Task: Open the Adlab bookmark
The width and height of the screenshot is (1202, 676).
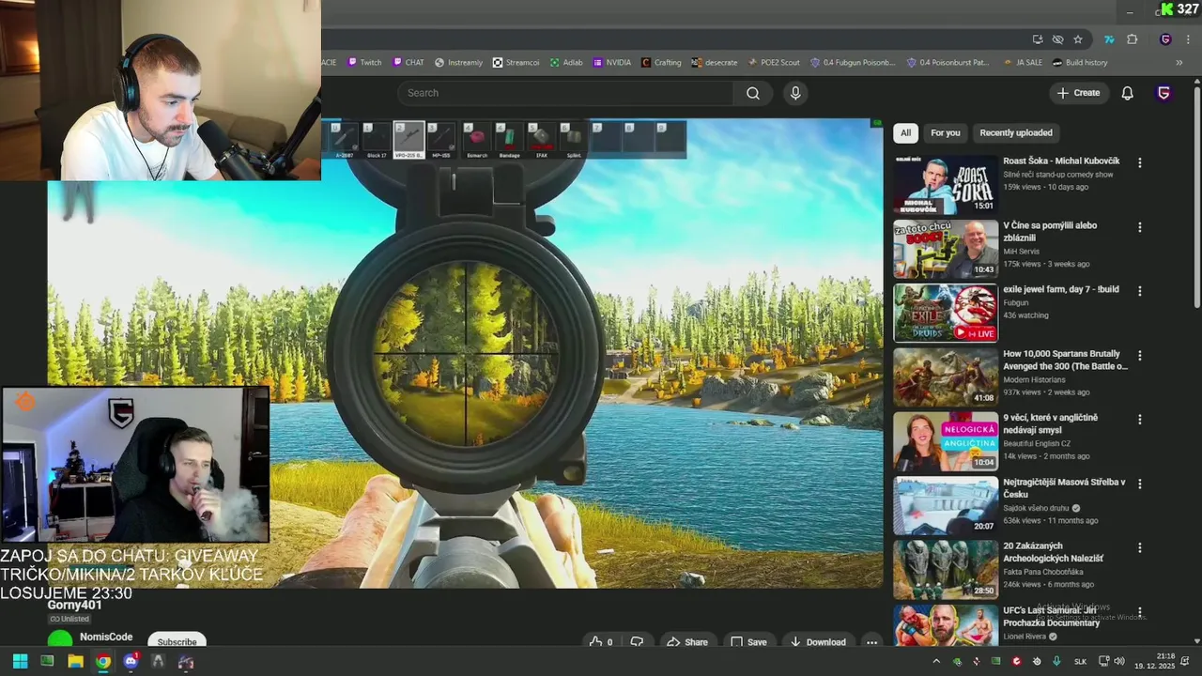Action: [x=566, y=63]
